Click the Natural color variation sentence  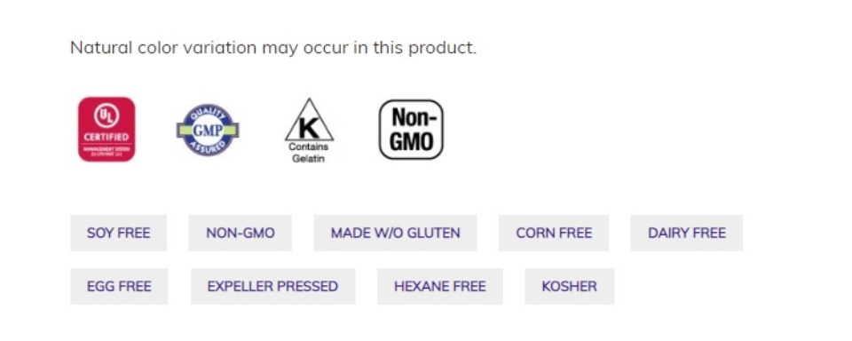[273, 48]
